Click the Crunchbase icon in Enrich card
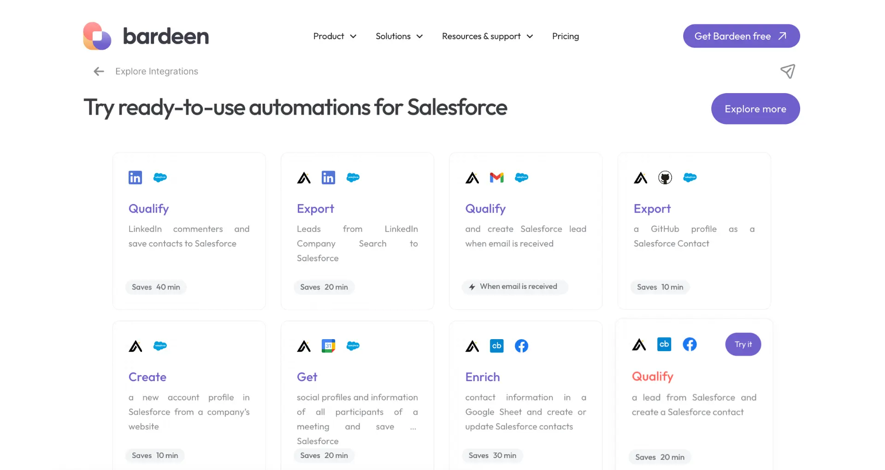The image size is (885, 470). point(497,346)
